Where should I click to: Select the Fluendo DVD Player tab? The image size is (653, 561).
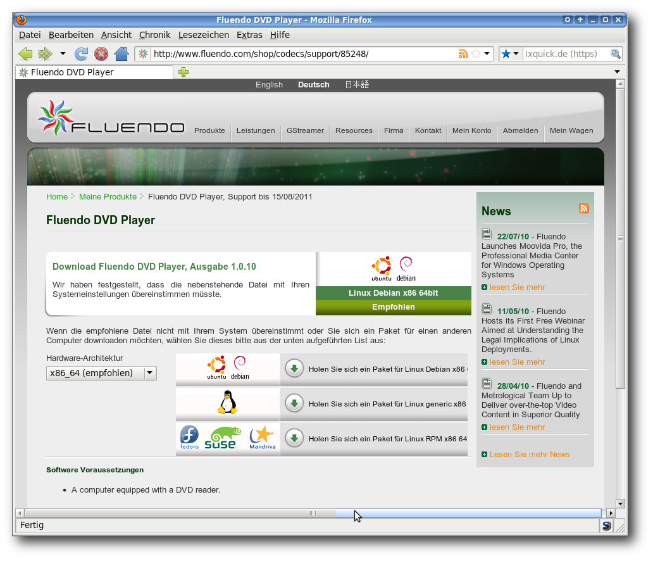[94, 72]
